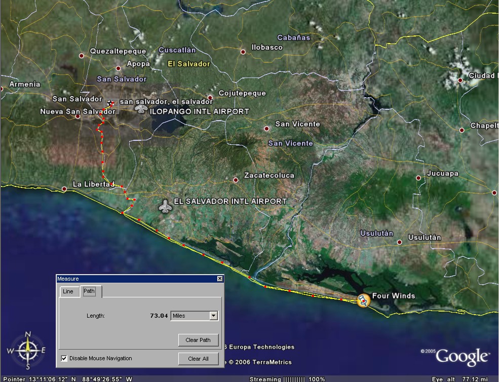Select the Path tab in Measure
The height and width of the screenshot is (382, 499).
[89, 291]
